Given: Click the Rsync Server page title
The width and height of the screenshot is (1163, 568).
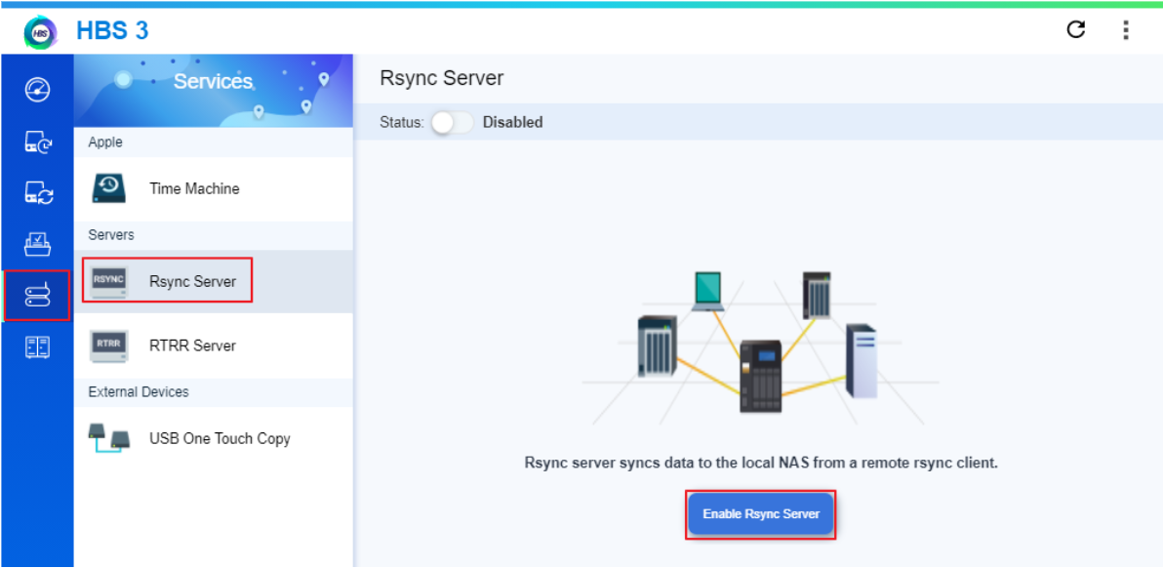Looking at the screenshot, I should click(444, 78).
